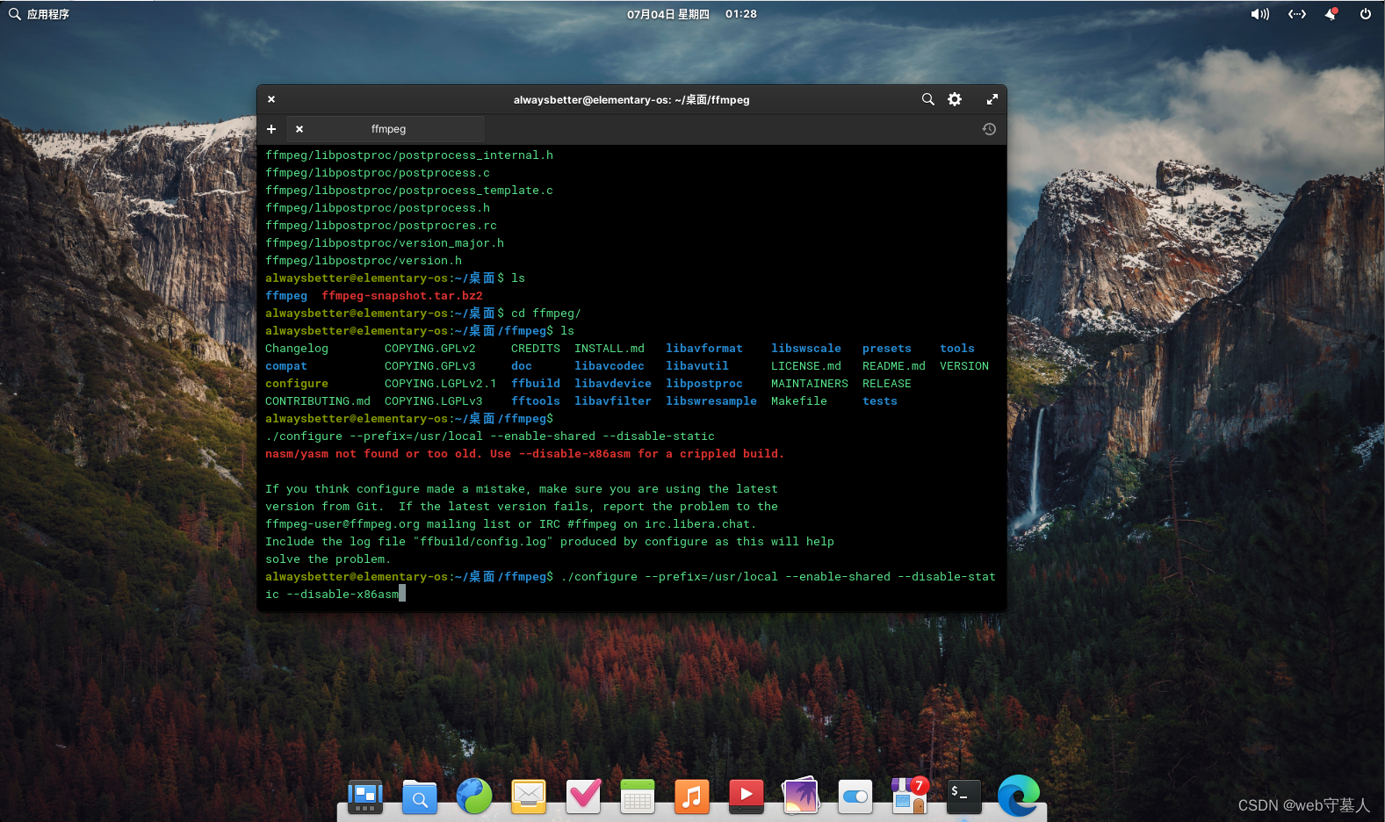The height and width of the screenshot is (822, 1385).
Task: Click the 'configure' entry in listing
Action: click(x=297, y=384)
